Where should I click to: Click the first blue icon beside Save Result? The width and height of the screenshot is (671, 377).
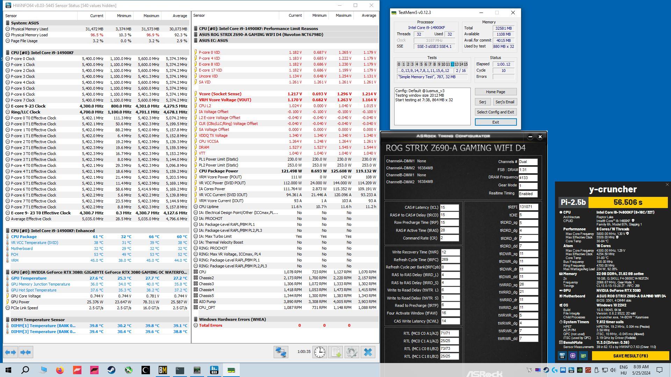[x=562, y=356]
